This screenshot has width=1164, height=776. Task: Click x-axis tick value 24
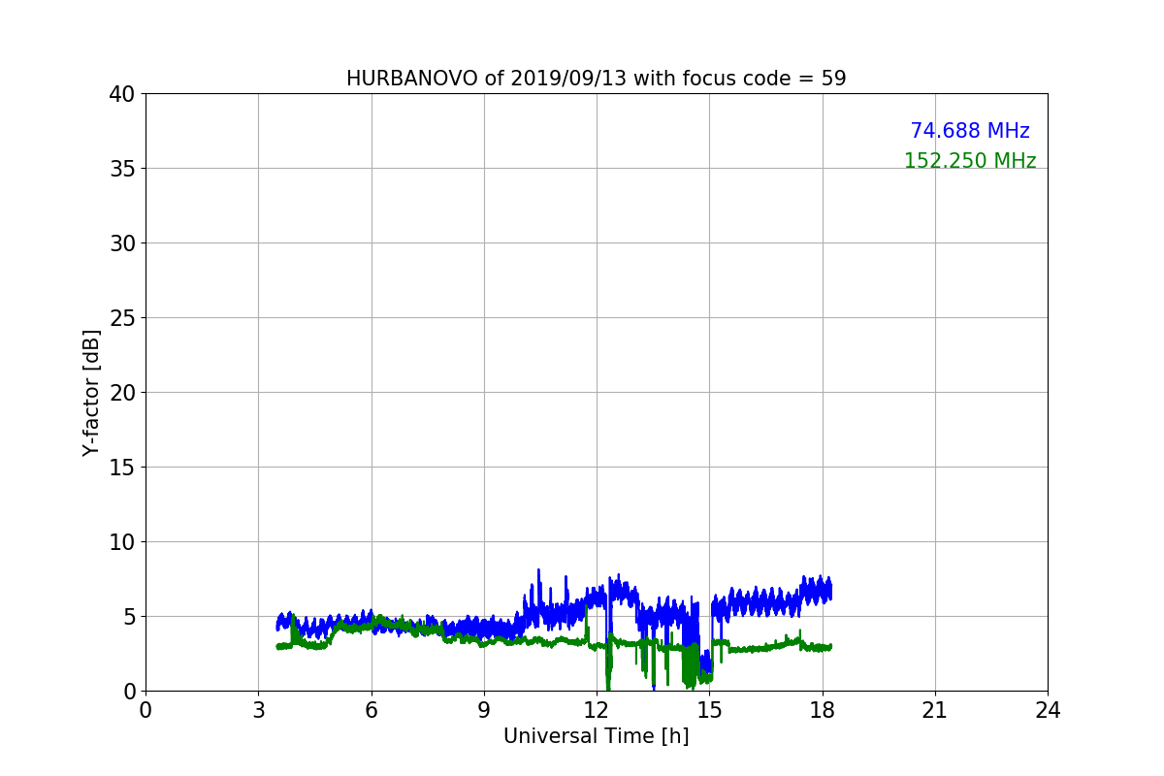click(1048, 710)
